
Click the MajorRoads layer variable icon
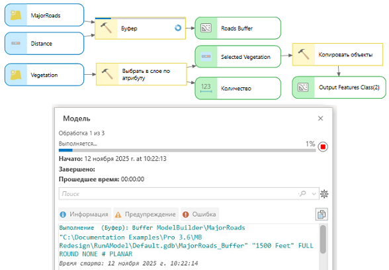click(x=16, y=15)
